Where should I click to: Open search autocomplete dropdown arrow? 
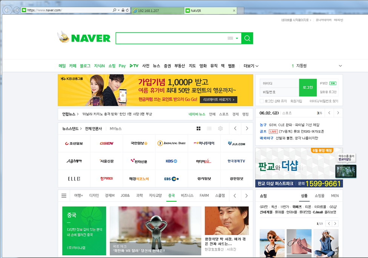point(237,38)
